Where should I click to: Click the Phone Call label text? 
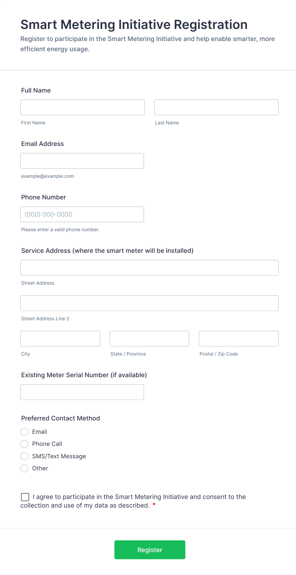47,444
